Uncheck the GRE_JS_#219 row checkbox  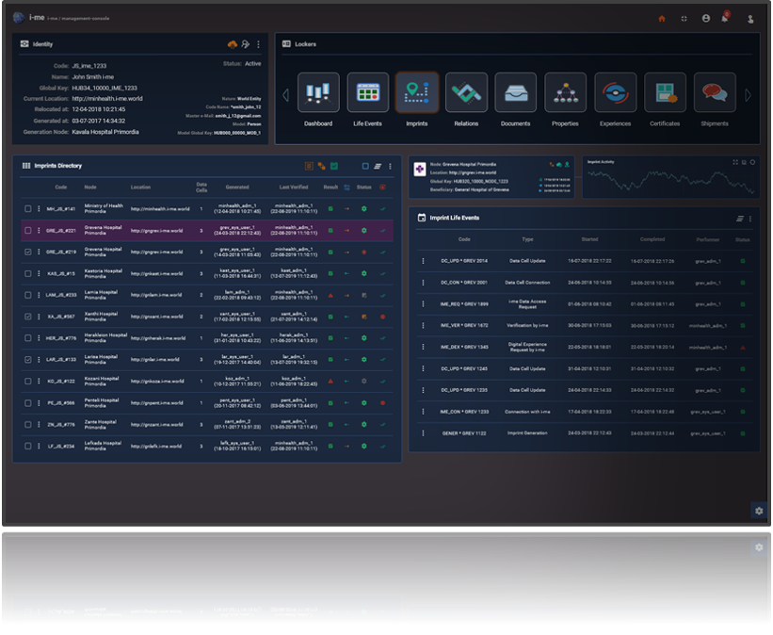28,252
